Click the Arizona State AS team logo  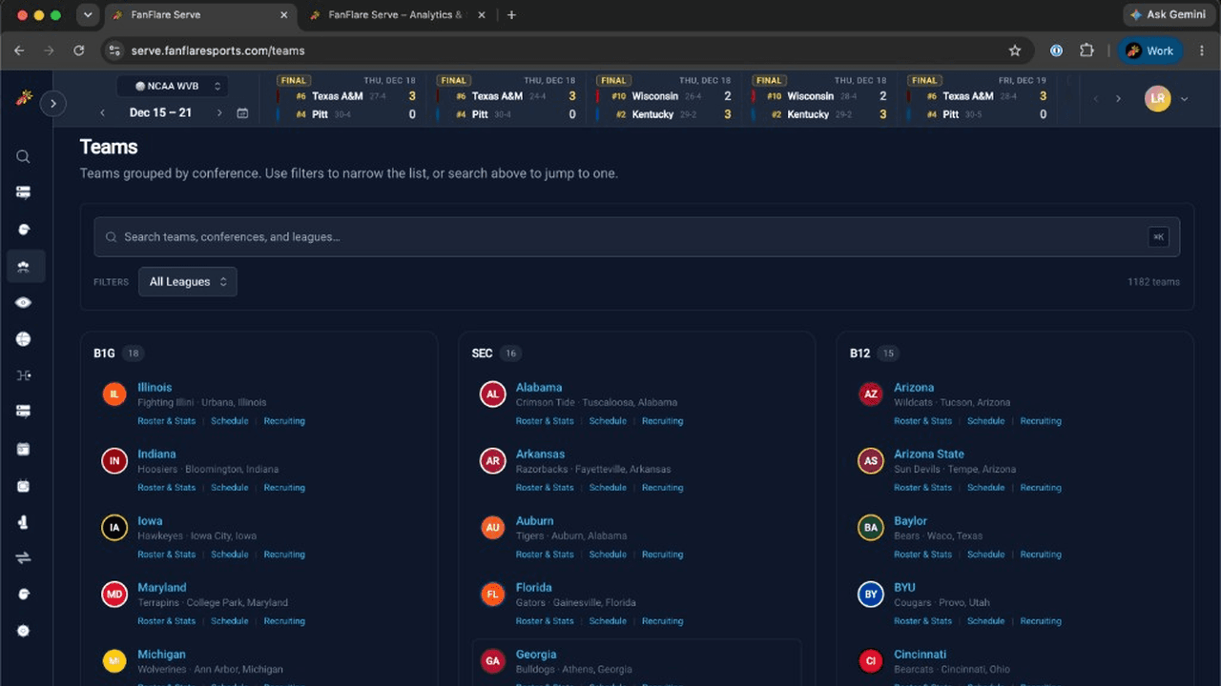(870, 461)
